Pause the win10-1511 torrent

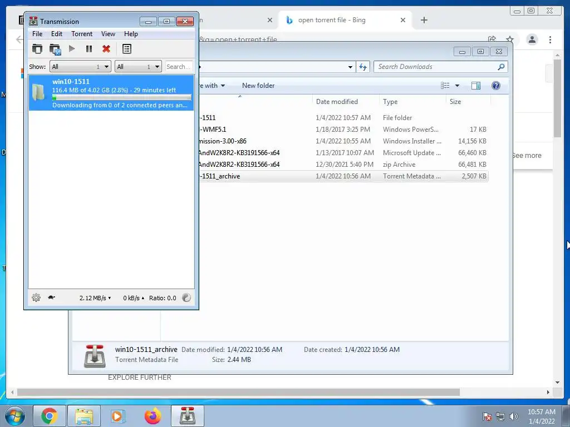(x=89, y=49)
